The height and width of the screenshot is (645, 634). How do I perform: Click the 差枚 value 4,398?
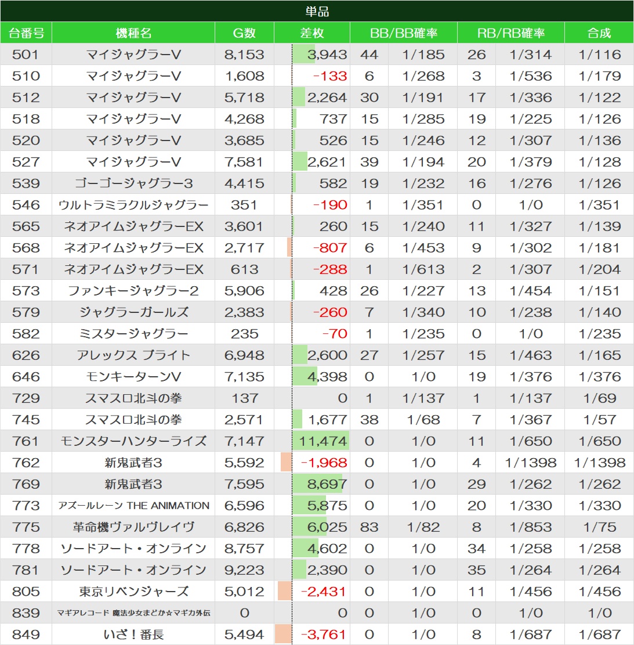327,377
